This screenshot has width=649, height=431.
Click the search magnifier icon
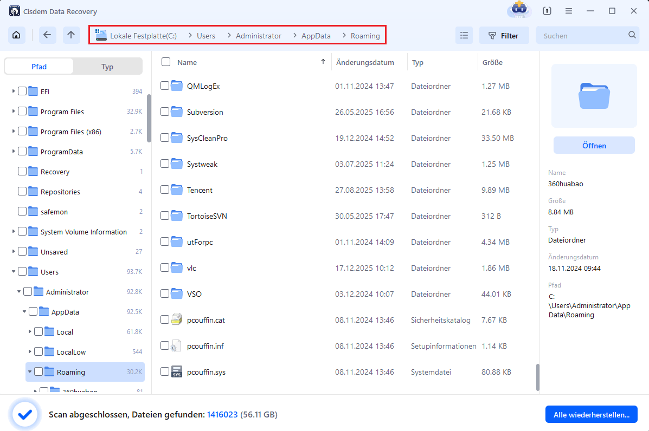click(x=632, y=35)
